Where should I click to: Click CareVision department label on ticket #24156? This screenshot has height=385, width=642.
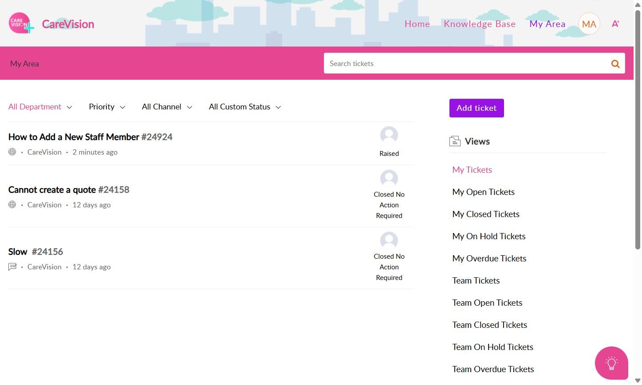(44, 267)
